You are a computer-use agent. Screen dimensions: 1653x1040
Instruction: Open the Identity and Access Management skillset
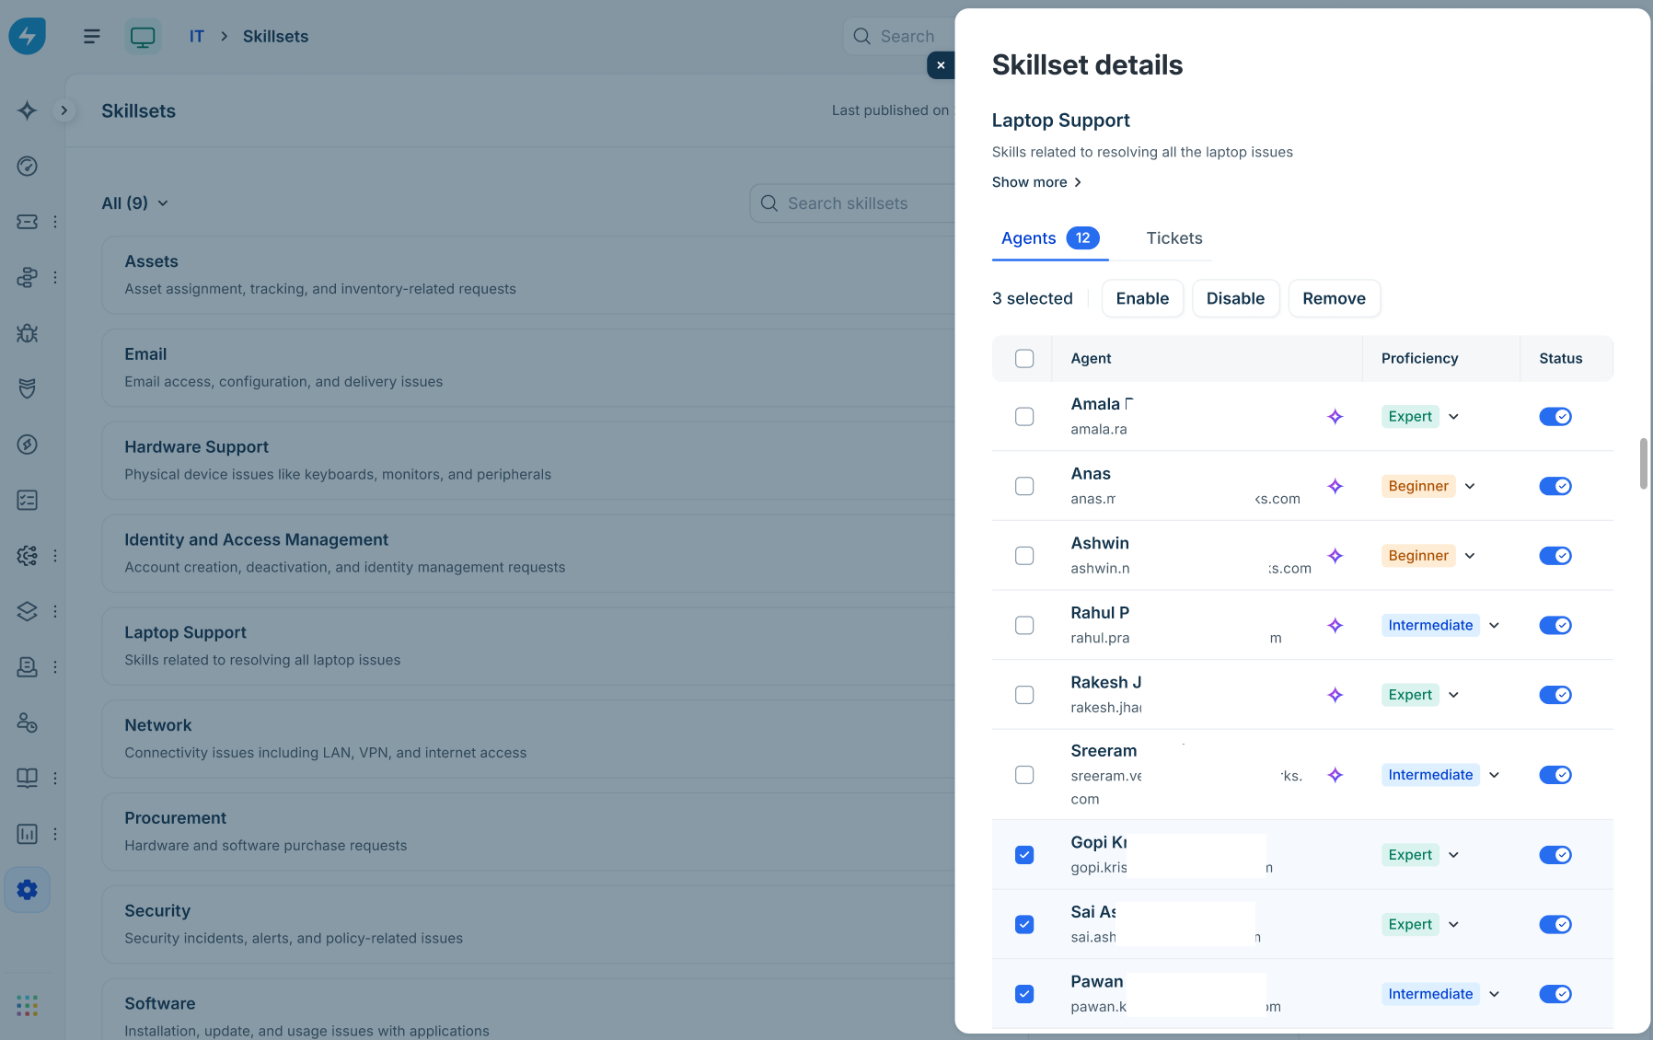point(528,553)
